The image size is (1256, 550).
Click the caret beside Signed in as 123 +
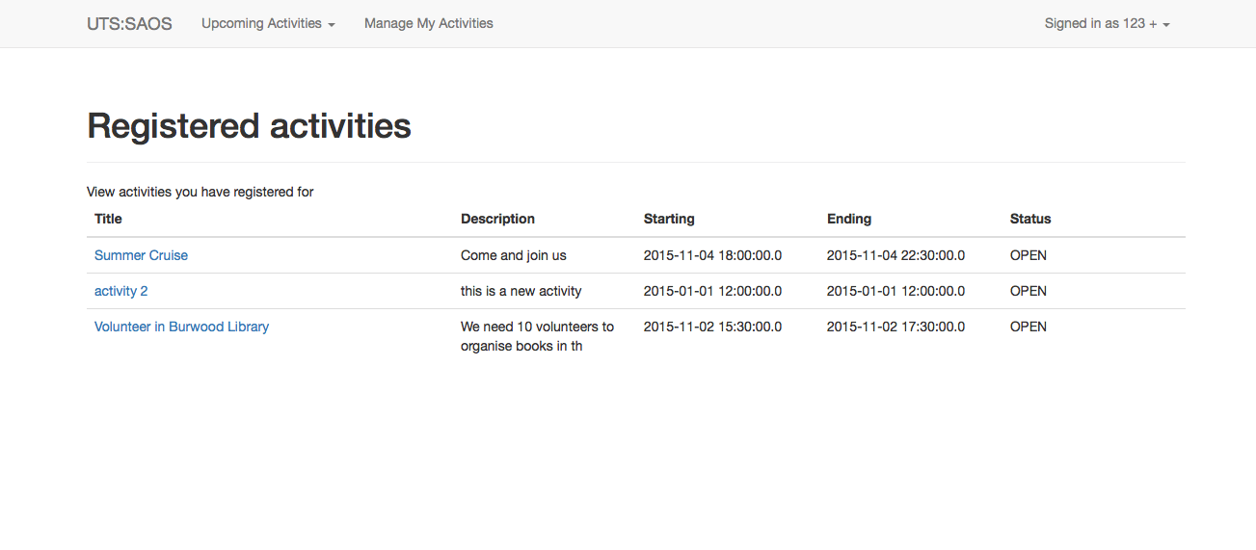point(1166,25)
